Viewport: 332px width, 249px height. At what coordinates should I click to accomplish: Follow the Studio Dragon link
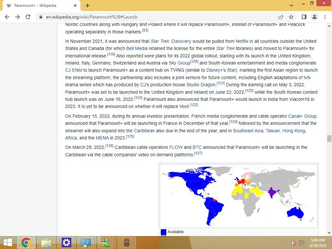[x=201, y=85]
